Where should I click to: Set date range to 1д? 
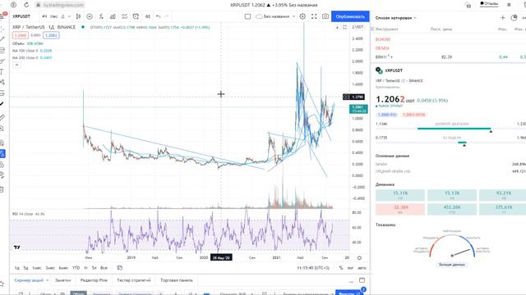point(17,268)
